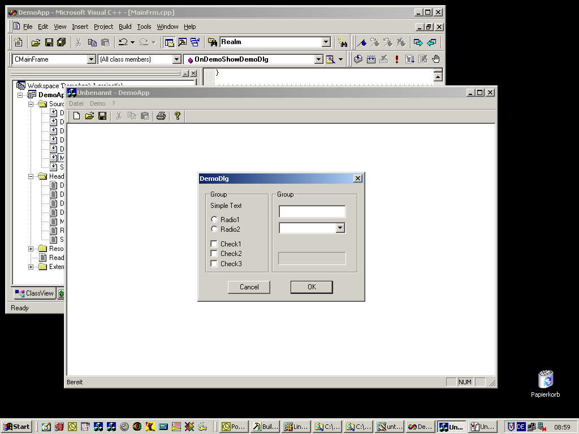The width and height of the screenshot is (579, 434).
Task: Click the top text input field in DemoDlg
Action: [312, 211]
